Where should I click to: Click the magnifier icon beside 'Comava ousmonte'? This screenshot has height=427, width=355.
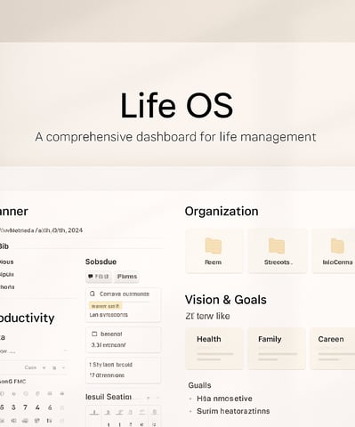tap(93, 294)
